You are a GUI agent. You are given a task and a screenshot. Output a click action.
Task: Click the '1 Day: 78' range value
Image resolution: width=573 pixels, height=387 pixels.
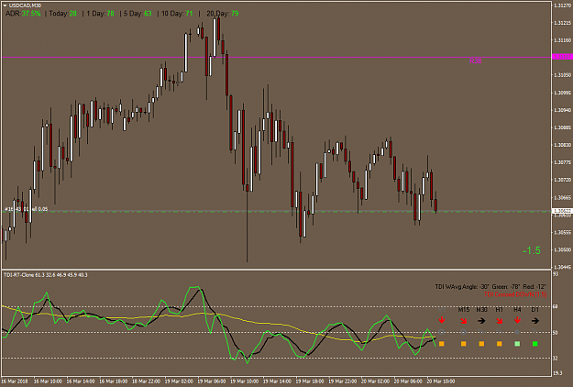(x=101, y=14)
